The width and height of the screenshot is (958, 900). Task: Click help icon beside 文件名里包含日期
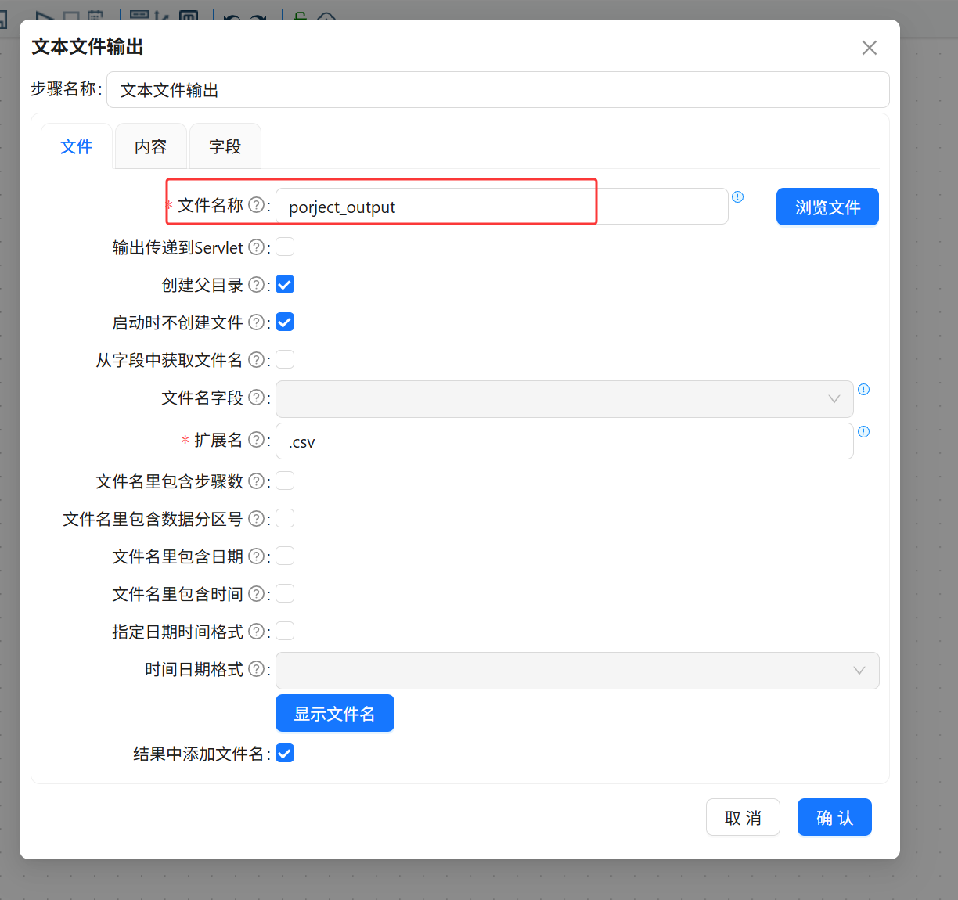(256, 556)
